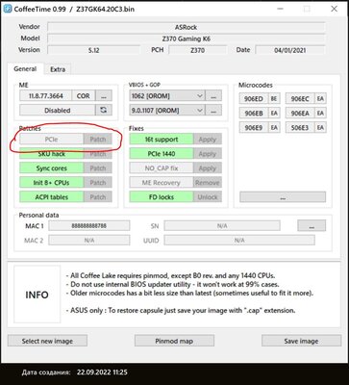The image size is (349, 385).
Task: Click Save image button
Action: [x=301, y=341]
